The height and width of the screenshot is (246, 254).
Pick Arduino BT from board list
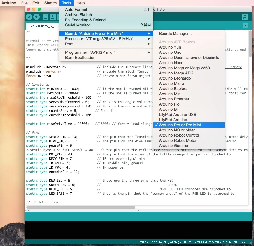click(189, 109)
